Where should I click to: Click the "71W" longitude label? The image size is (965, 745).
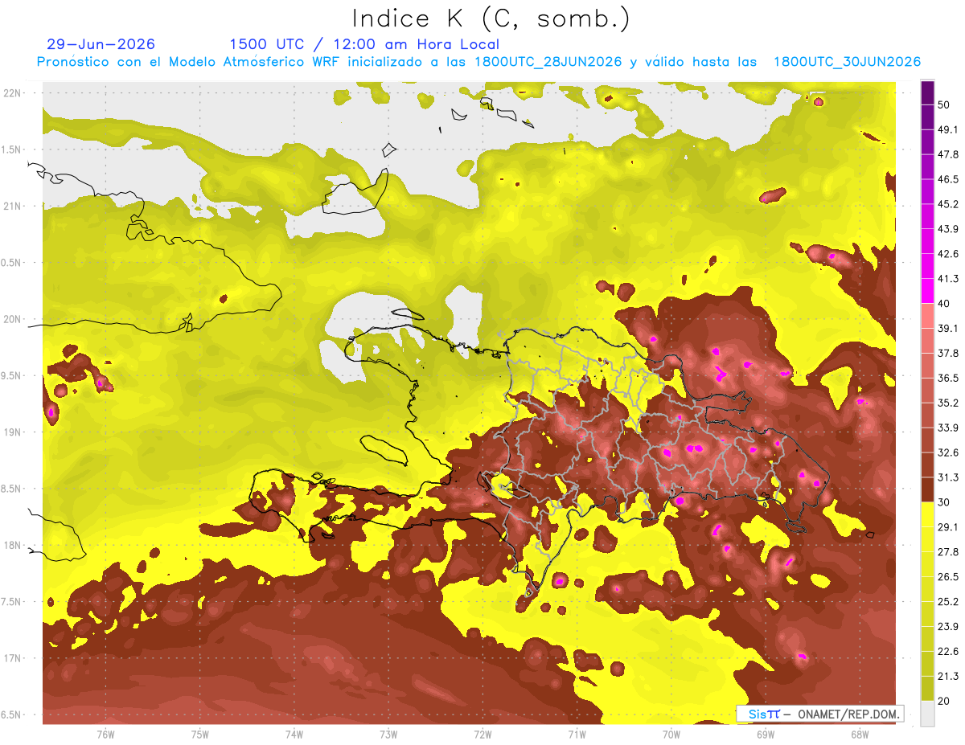[x=577, y=734]
